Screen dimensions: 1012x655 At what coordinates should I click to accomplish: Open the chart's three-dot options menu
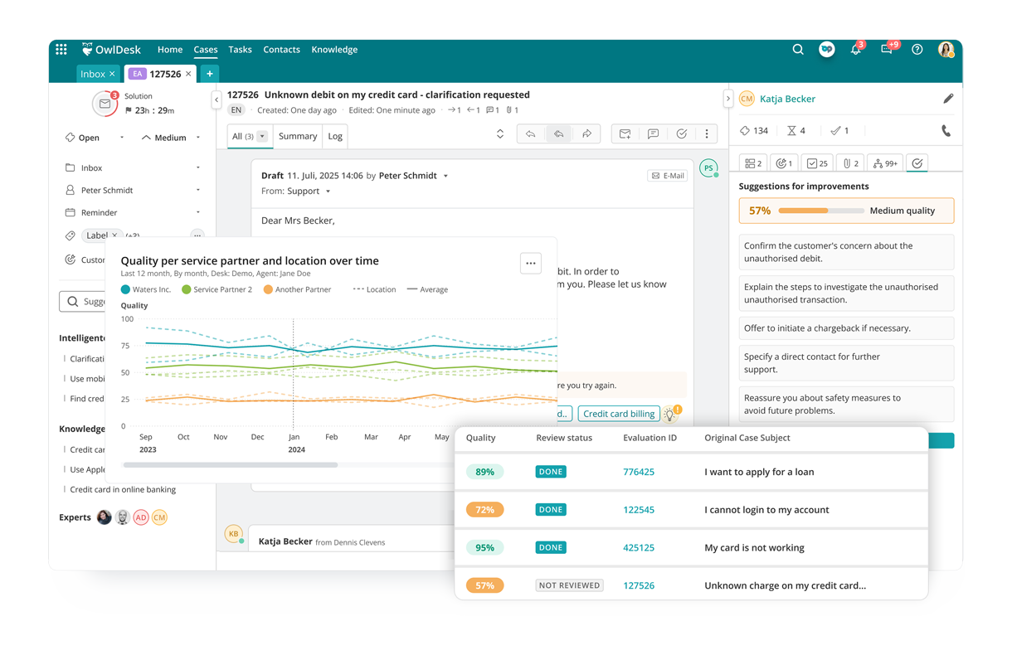[531, 264]
